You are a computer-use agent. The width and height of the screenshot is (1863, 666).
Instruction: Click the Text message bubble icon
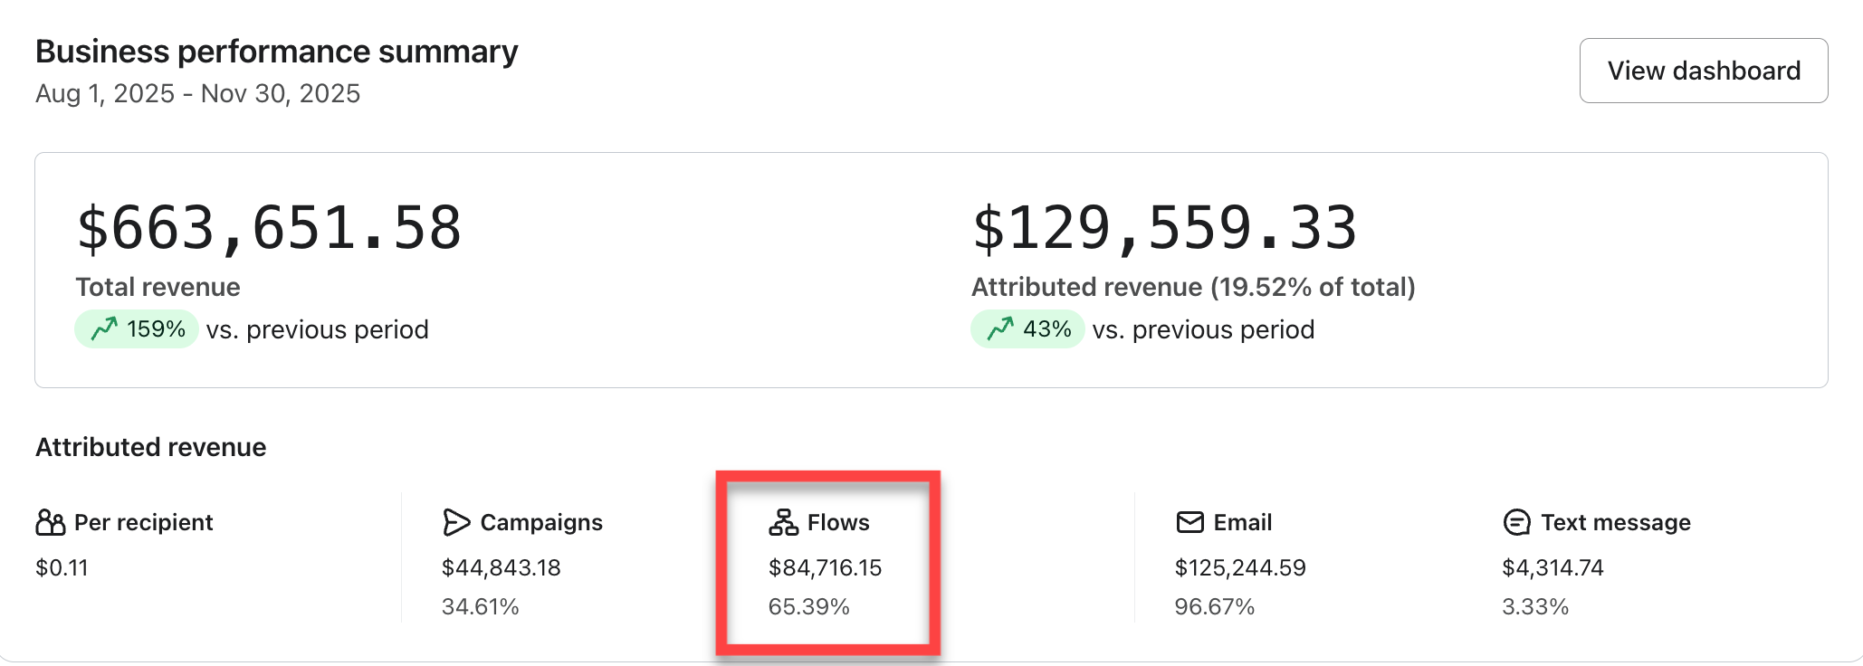(x=1516, y=523)
